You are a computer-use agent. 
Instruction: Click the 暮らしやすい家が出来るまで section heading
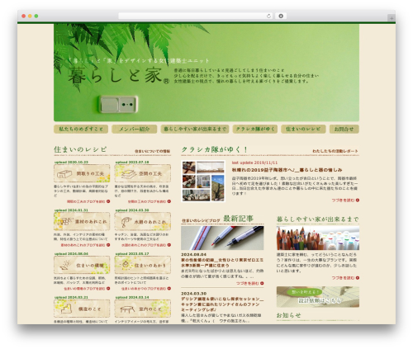coord(317,219)
